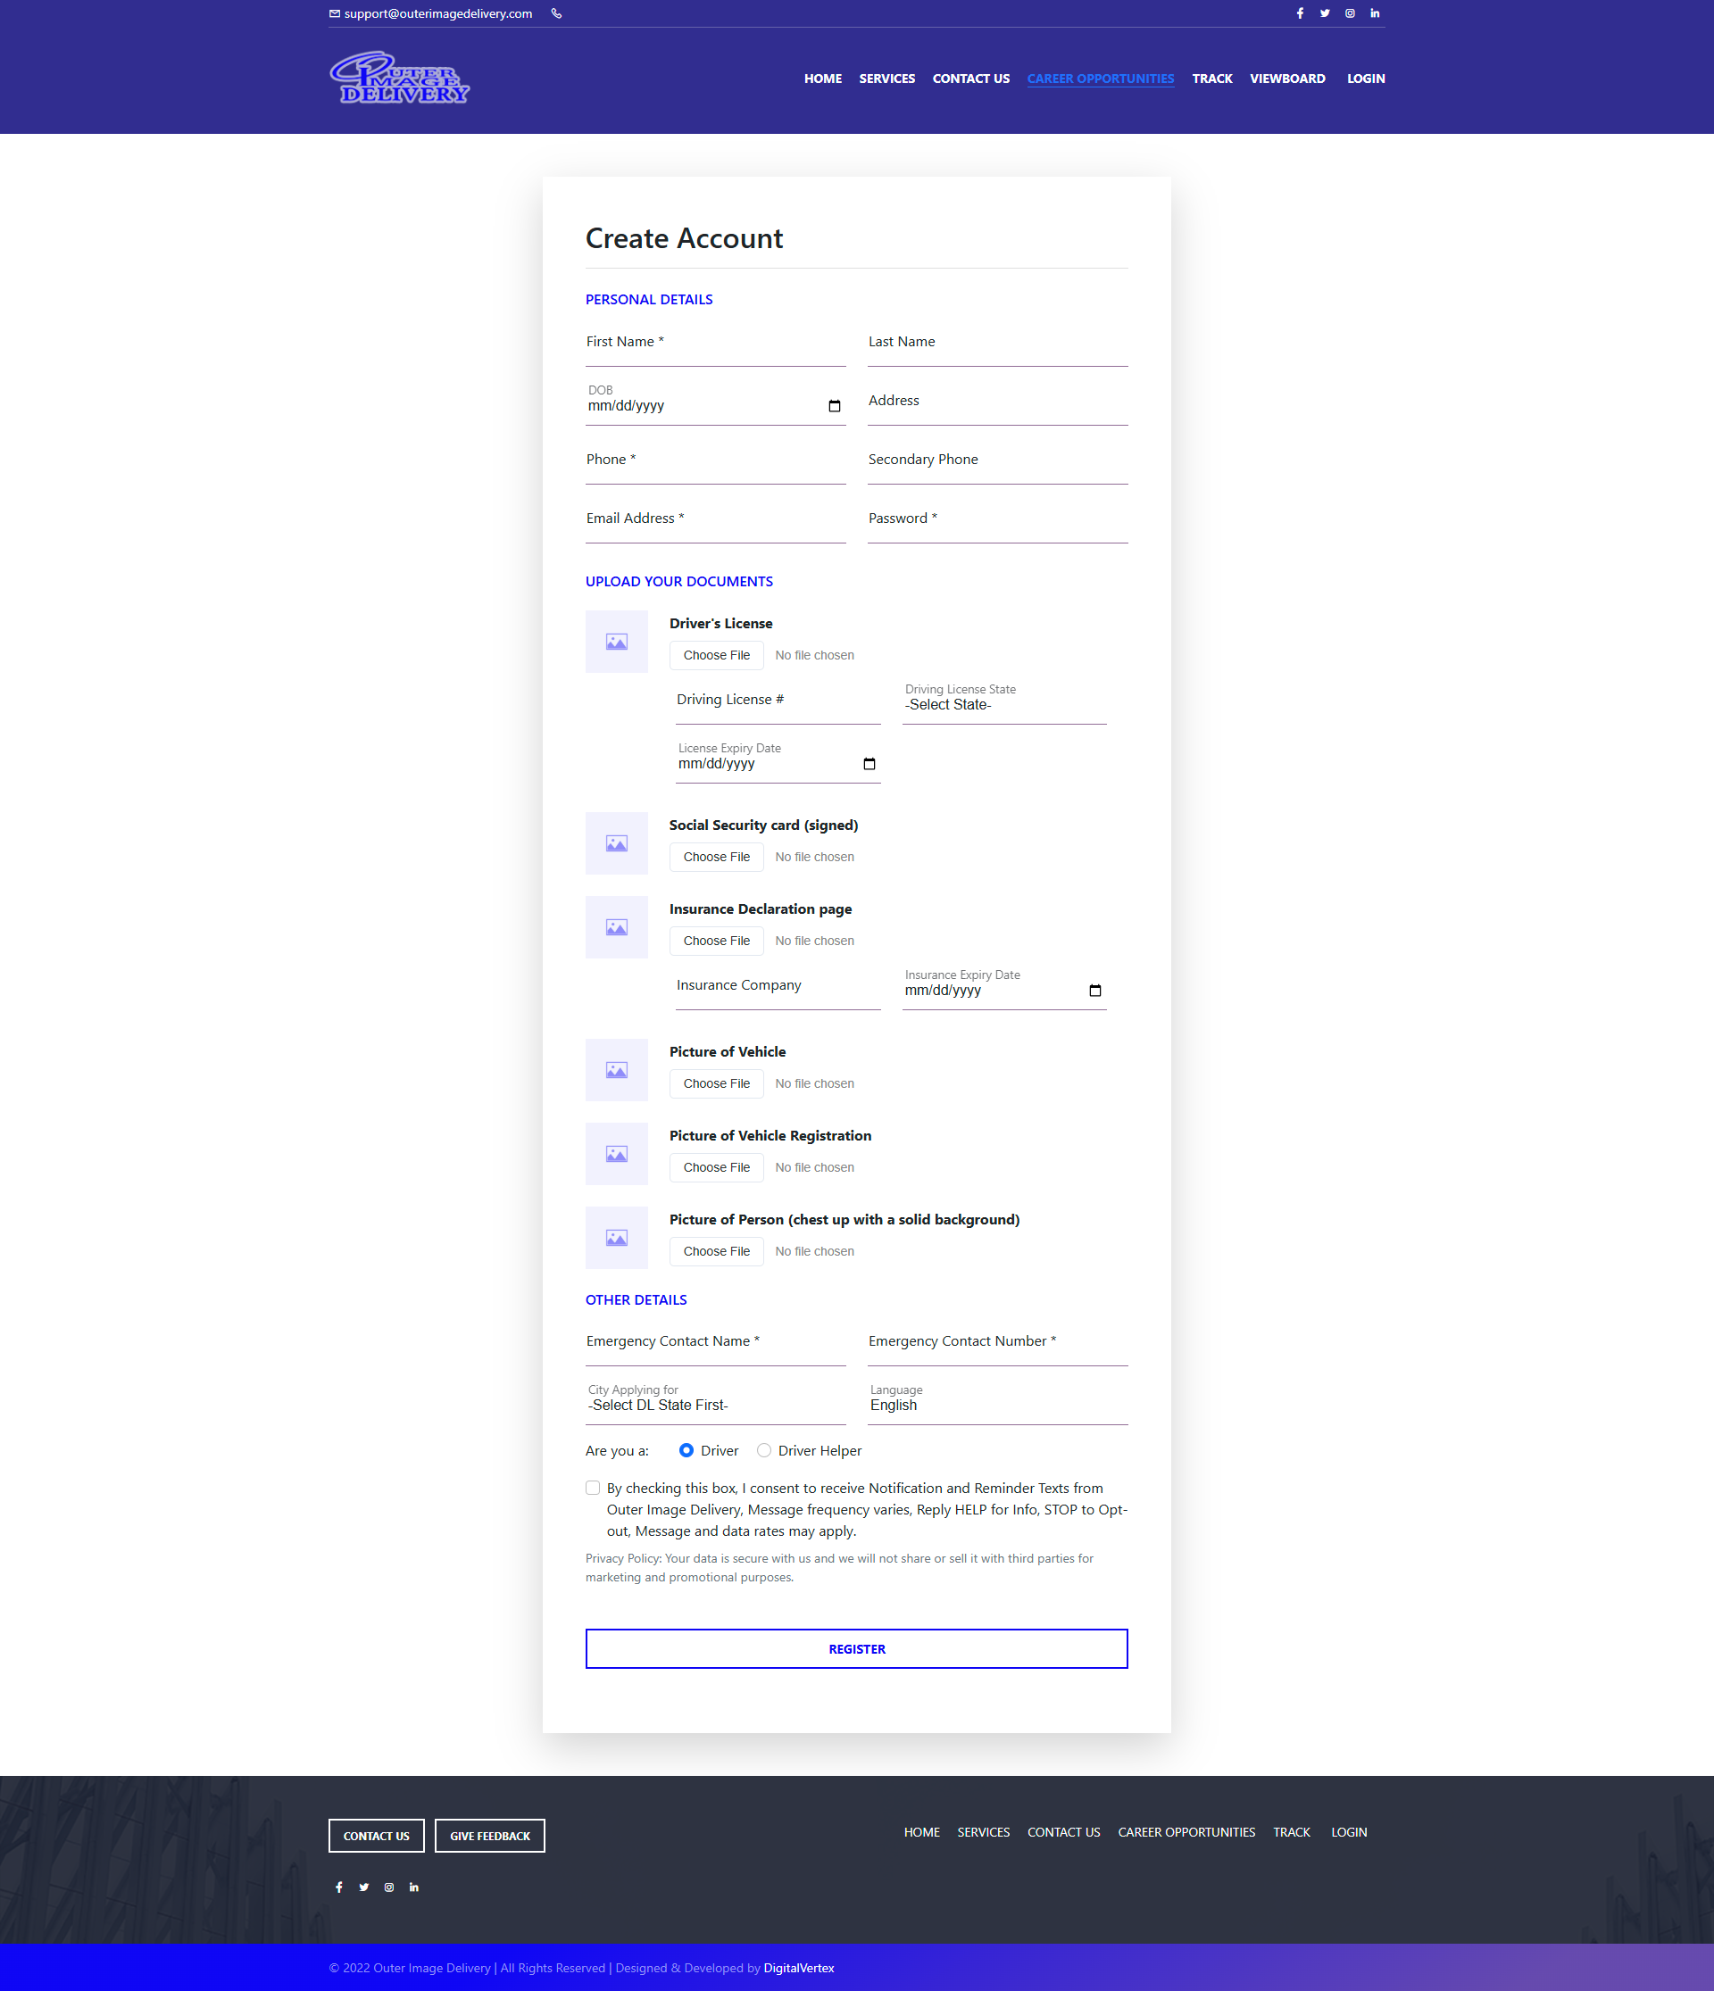Open the Twitter icon in the header
Image resolution: width=1714 pixels, height=1991 pixels.
click(x=1325, y=13)
